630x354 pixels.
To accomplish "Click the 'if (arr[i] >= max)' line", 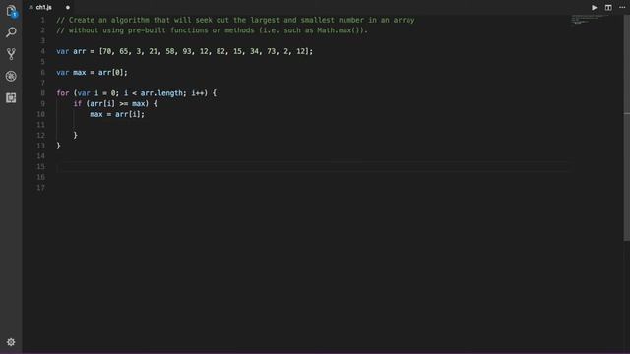I will [x=115, y=103].
